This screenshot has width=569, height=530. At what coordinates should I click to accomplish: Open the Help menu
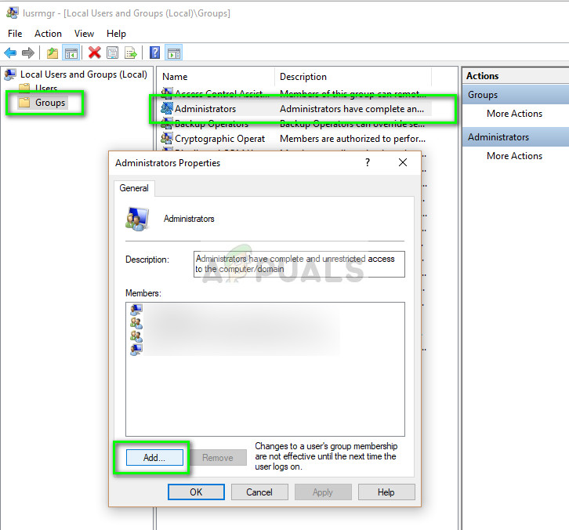(x=116, y=34)
